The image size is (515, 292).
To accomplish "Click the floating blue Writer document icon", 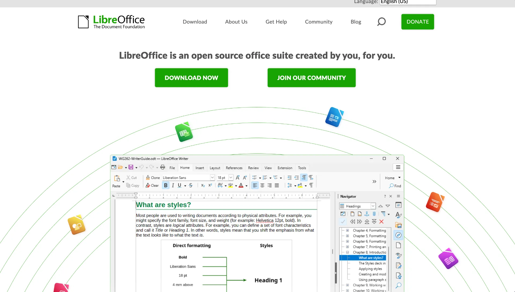I will click(334, 117).
